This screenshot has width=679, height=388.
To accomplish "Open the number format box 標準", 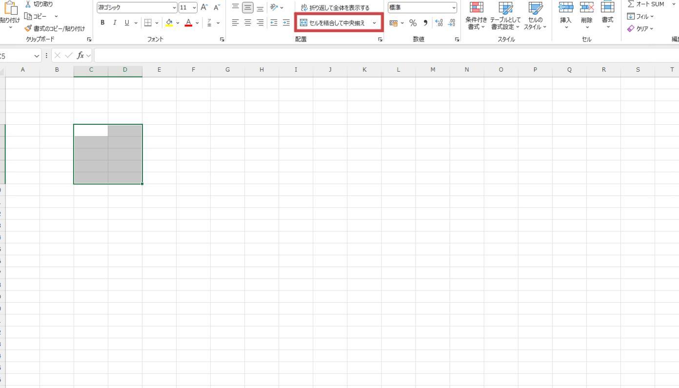I will 422,7.
